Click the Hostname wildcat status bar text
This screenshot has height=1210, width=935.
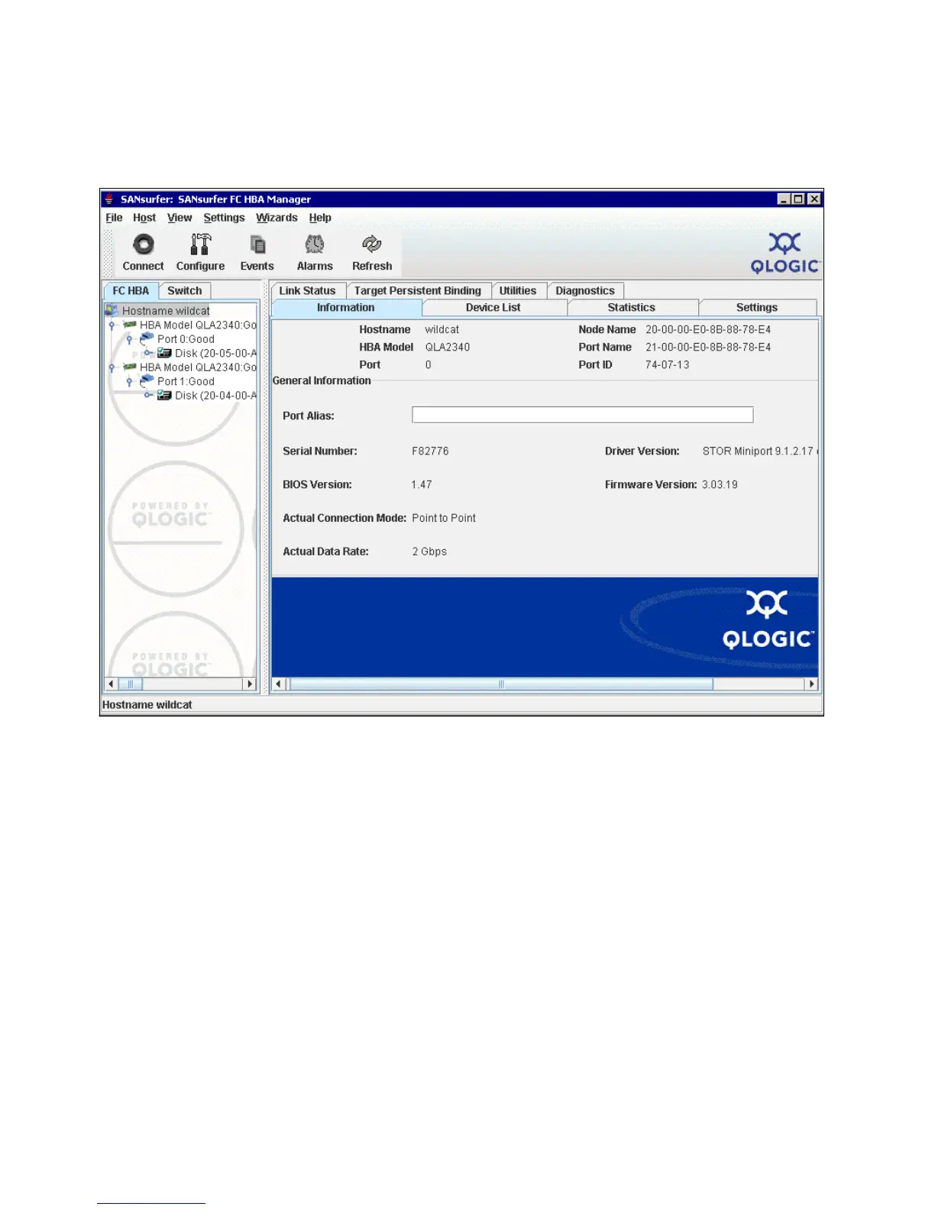(x=147, y=705)
